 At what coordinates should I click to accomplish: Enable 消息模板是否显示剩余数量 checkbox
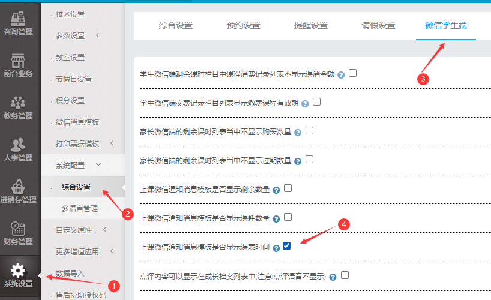pyautogui.click(x=288, y=188)
